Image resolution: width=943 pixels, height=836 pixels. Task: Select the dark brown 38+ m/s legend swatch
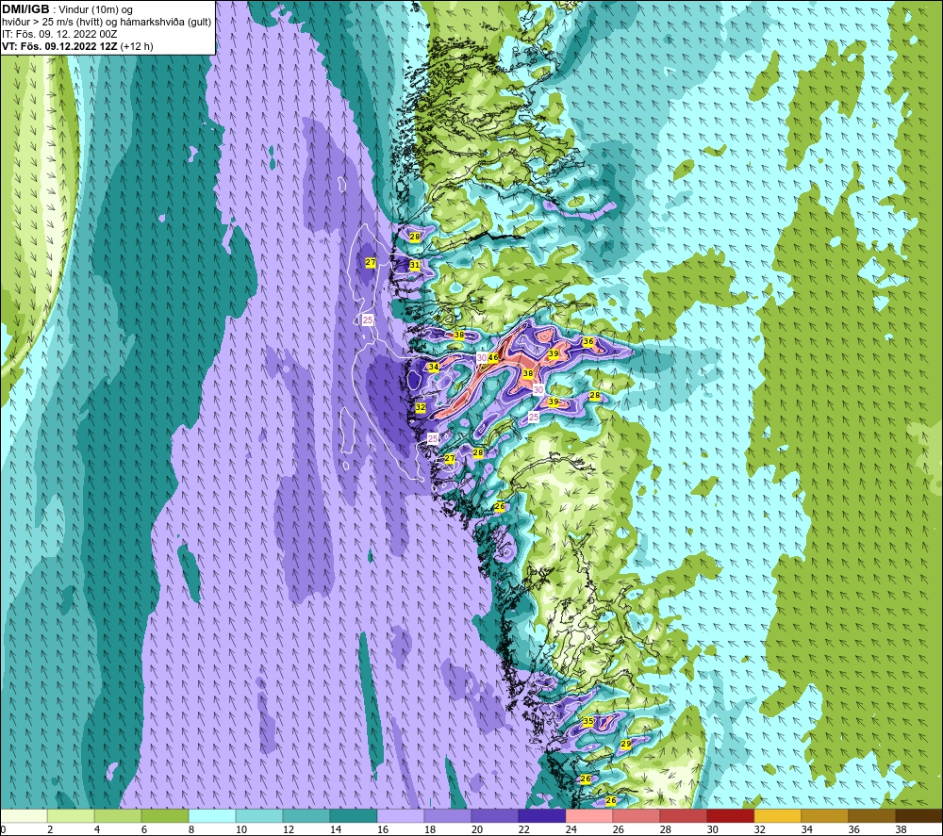pos(919,816)
